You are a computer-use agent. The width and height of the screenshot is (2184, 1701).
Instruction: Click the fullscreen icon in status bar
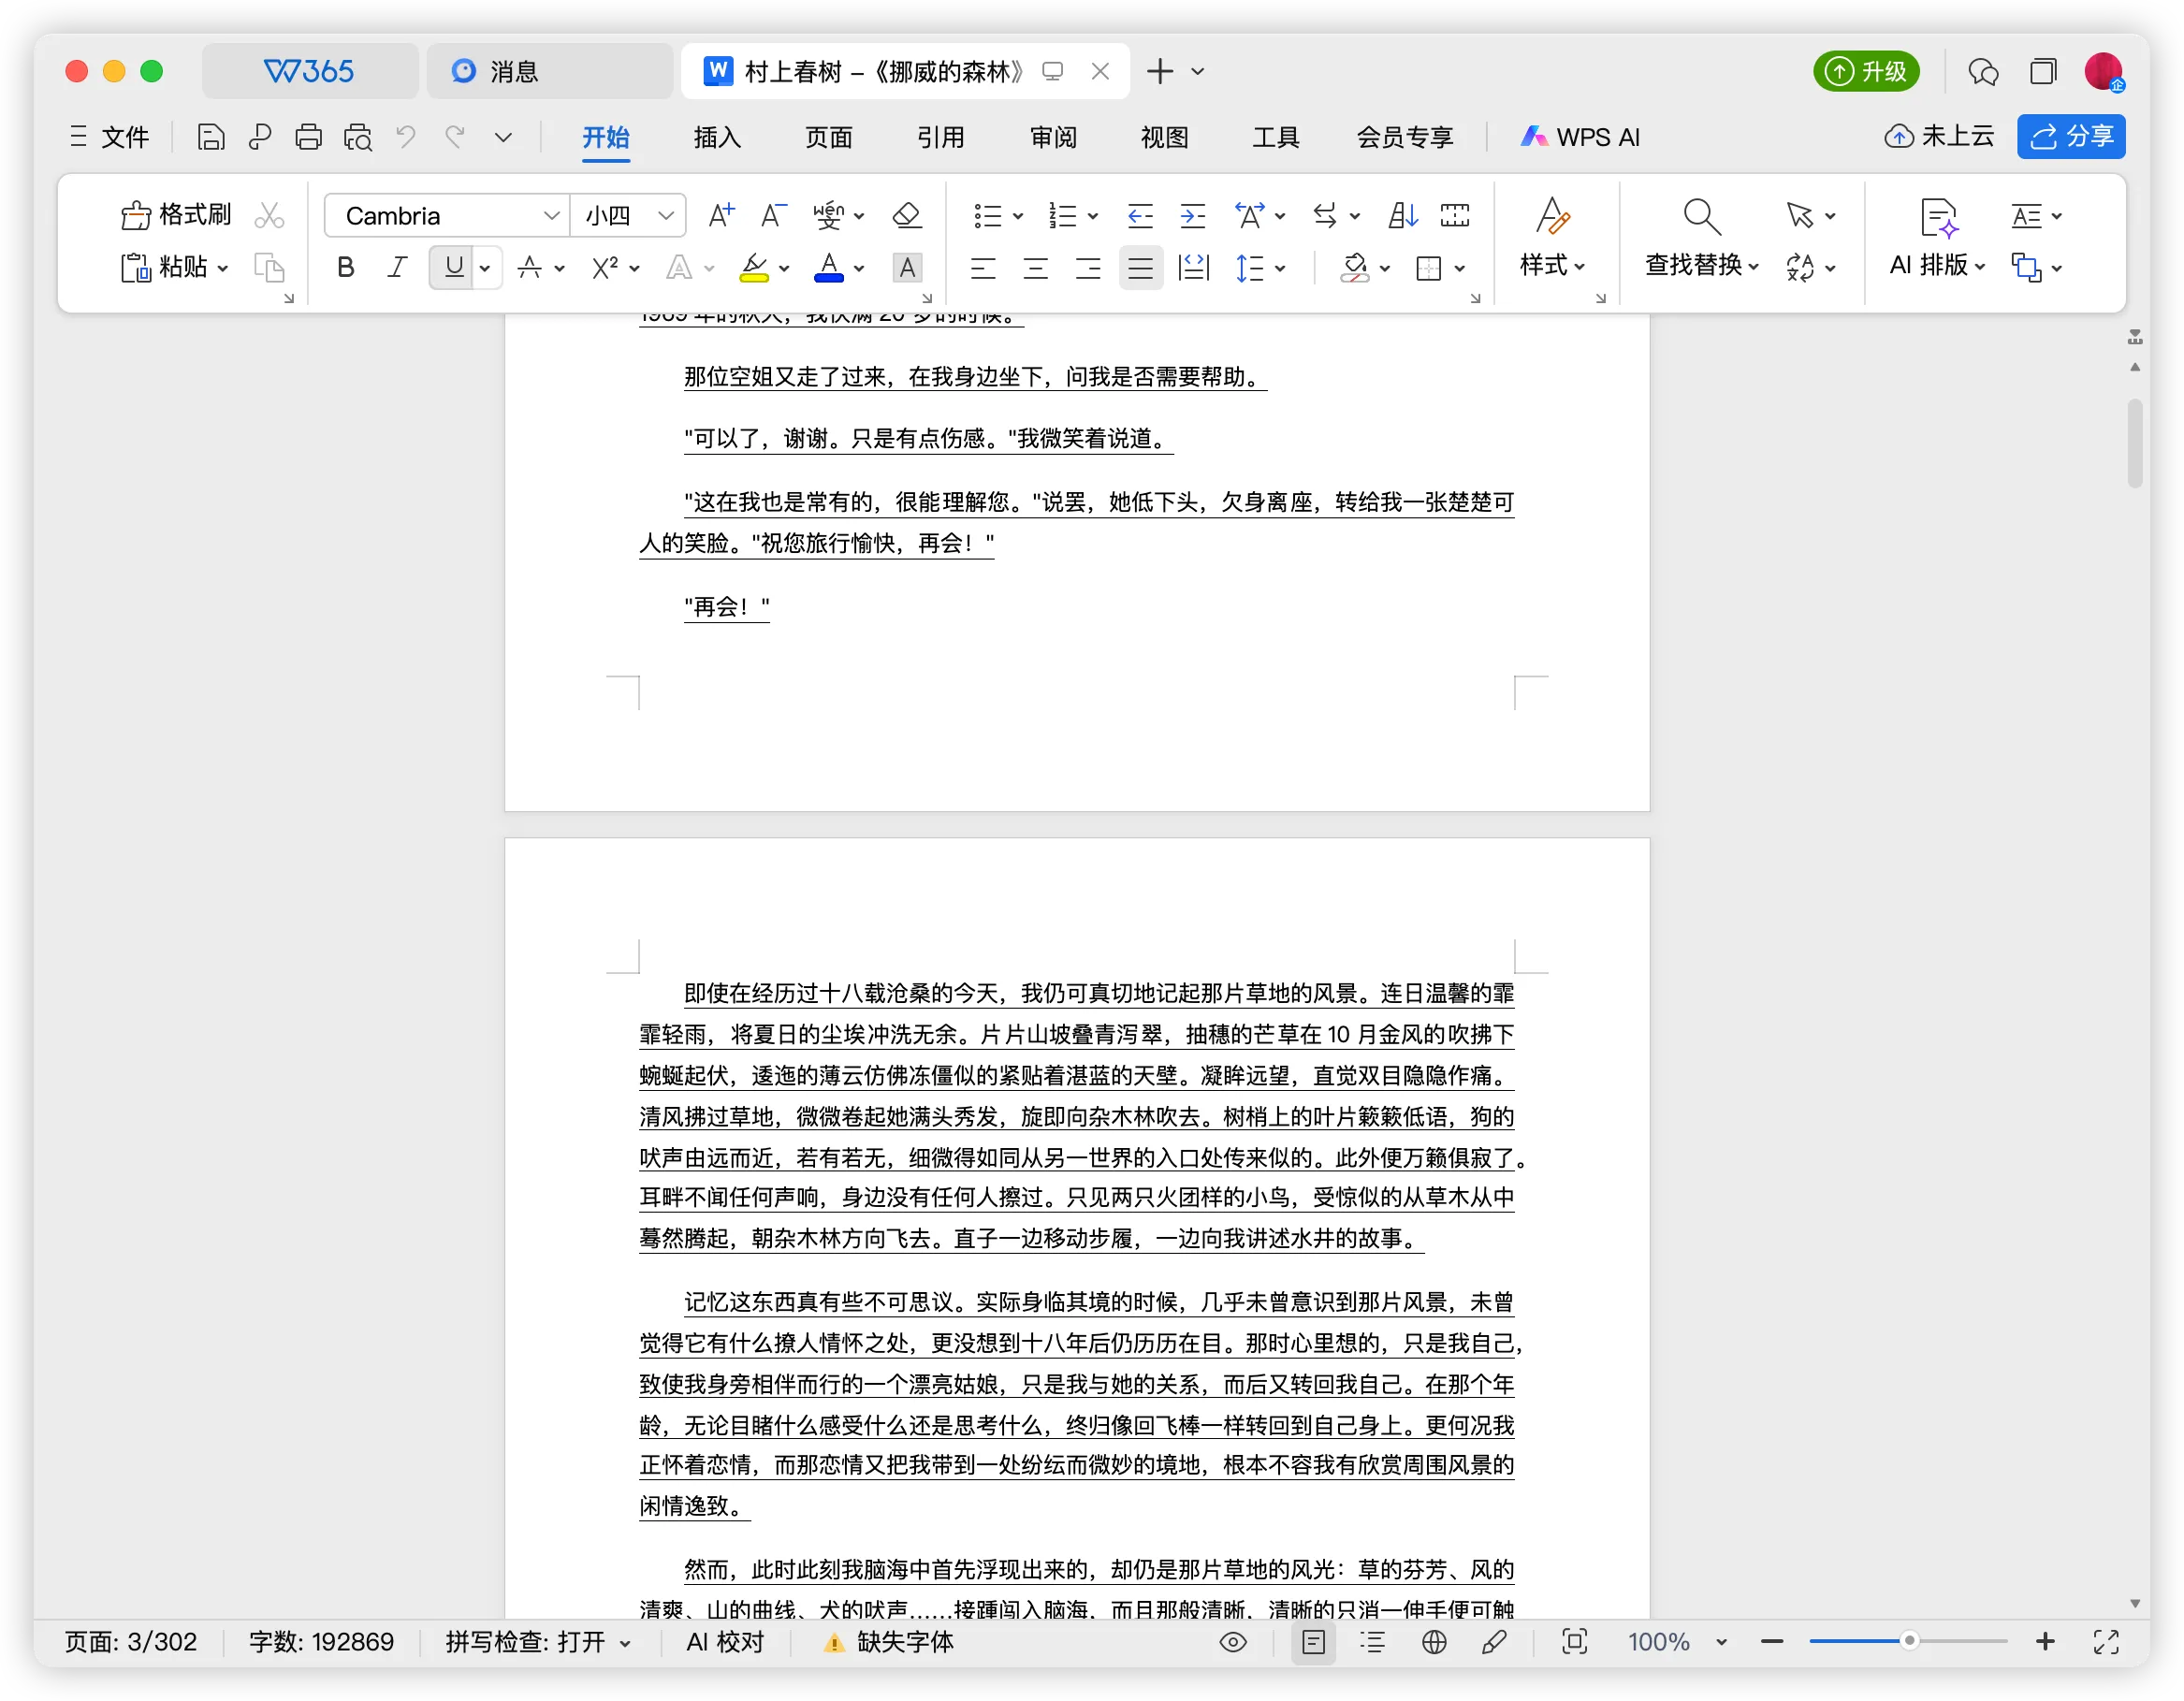(x=2106, y=1642)
